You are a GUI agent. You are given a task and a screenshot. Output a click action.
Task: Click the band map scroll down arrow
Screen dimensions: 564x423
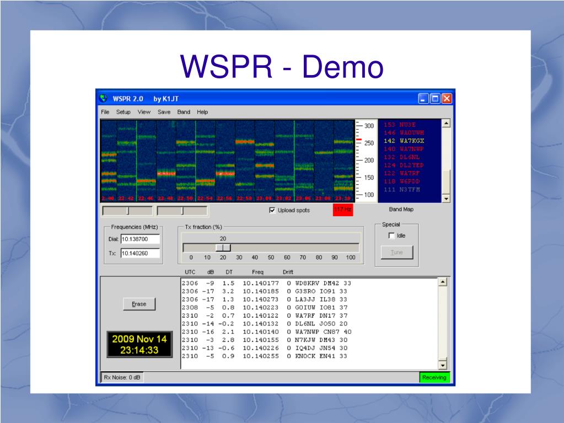point(446,199)
